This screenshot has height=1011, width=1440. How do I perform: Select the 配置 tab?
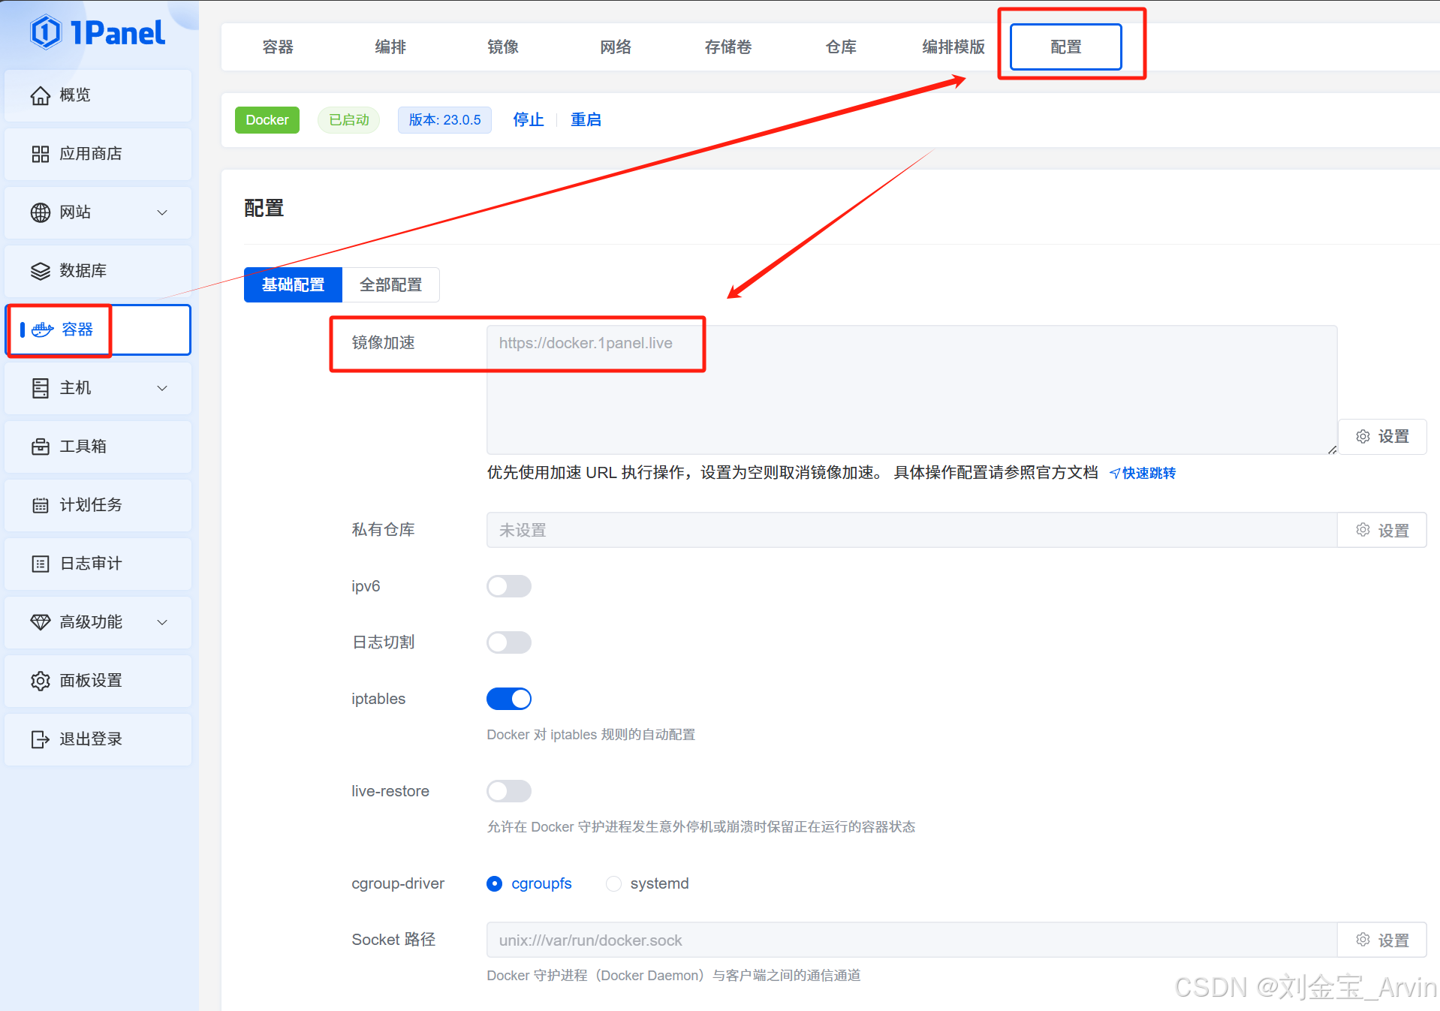tap(1066, 47)
